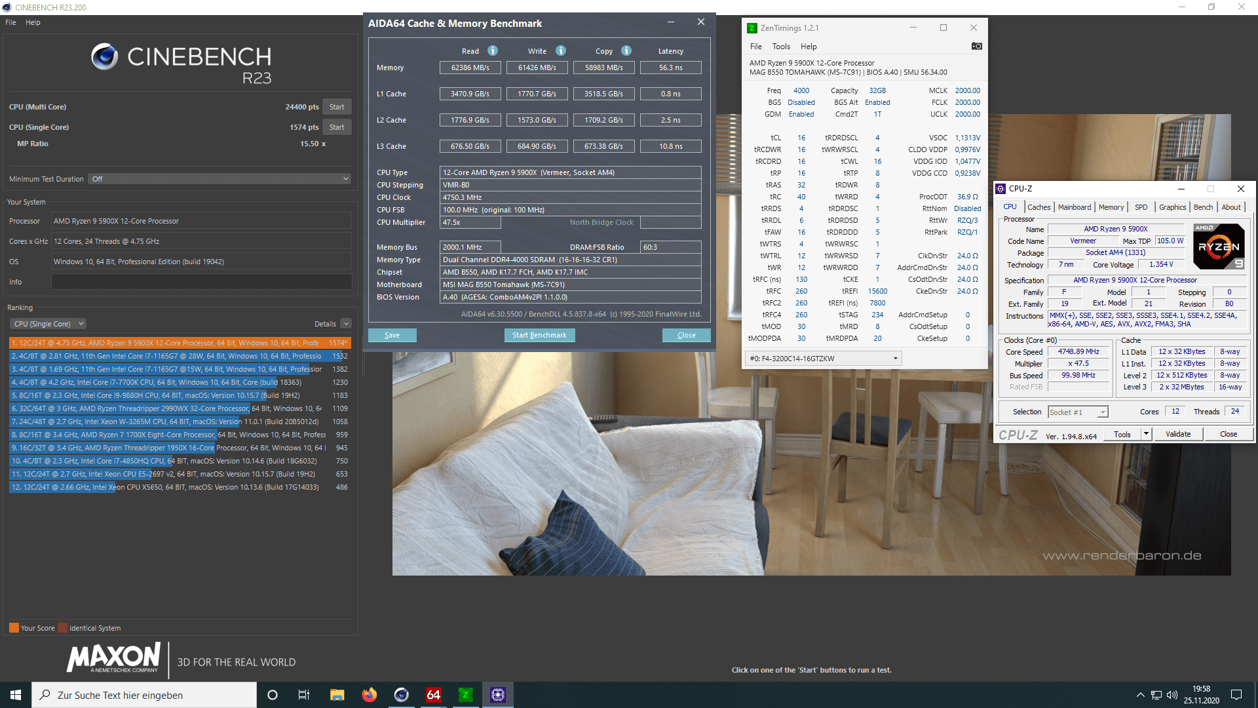Click the Copy info icon in AIDA64

tap(626, 51)
